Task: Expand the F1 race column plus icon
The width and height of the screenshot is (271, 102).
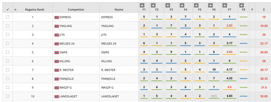Action: [x=142, y=6]
